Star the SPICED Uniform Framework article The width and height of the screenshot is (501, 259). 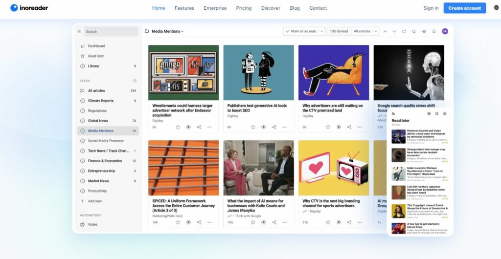pos(178,222)
